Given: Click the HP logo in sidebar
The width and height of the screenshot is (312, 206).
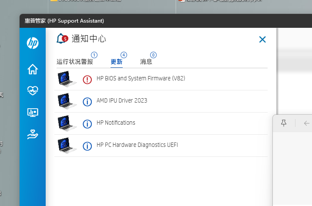Looking at the screenshot, I should click(33, 43).
